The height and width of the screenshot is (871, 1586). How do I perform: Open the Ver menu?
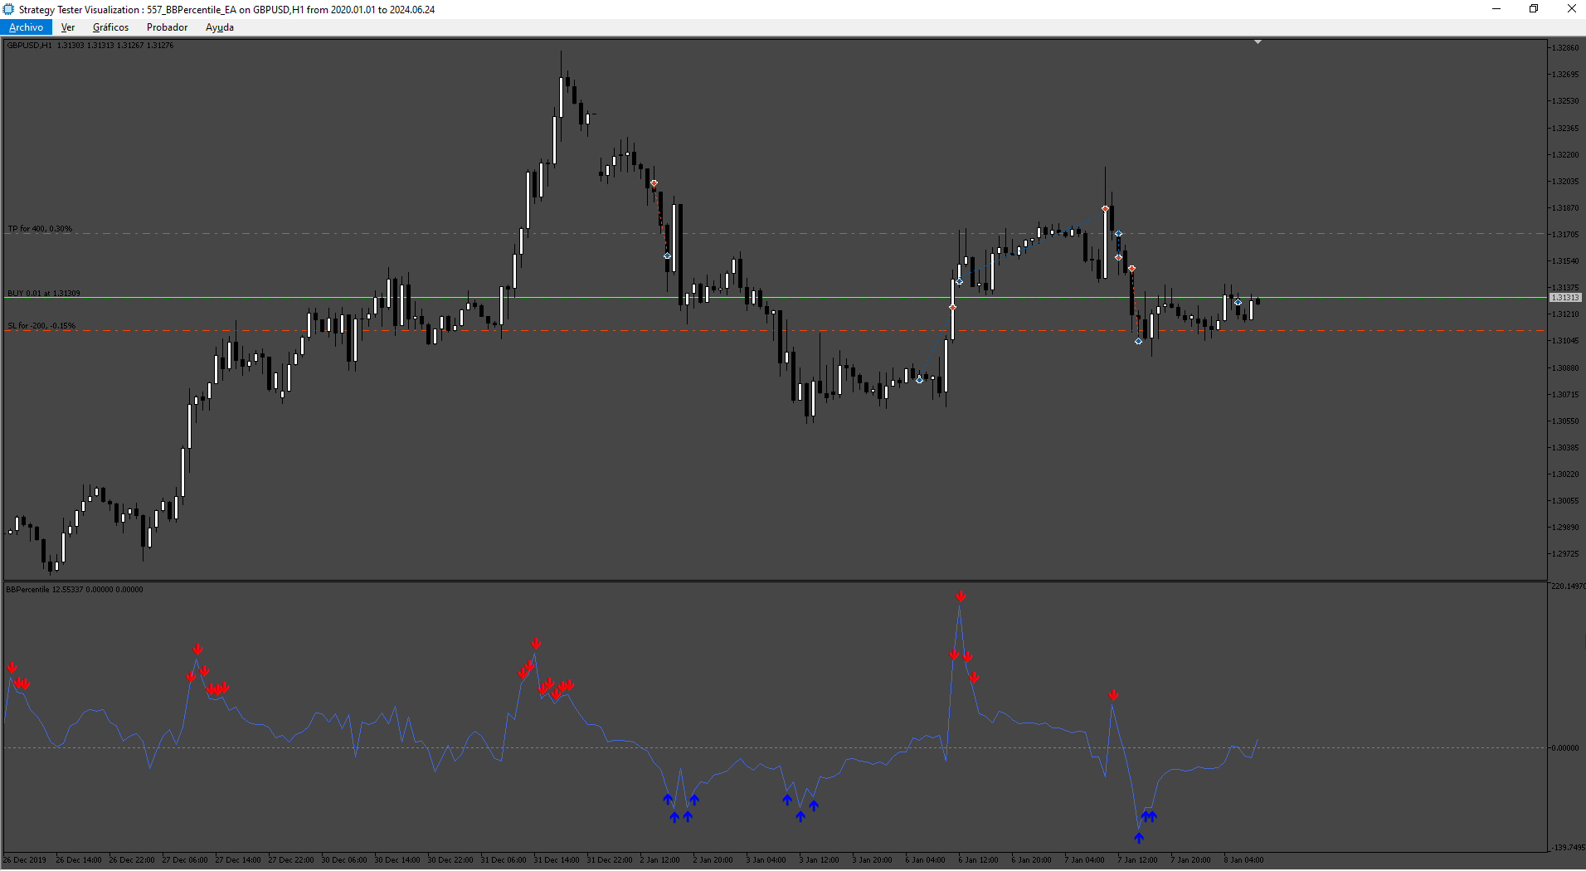(68, 27)
